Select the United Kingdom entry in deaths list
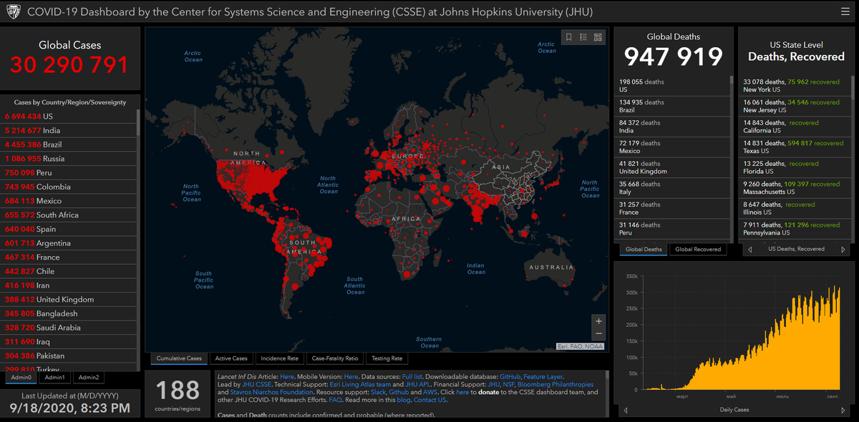 [672, 167]
